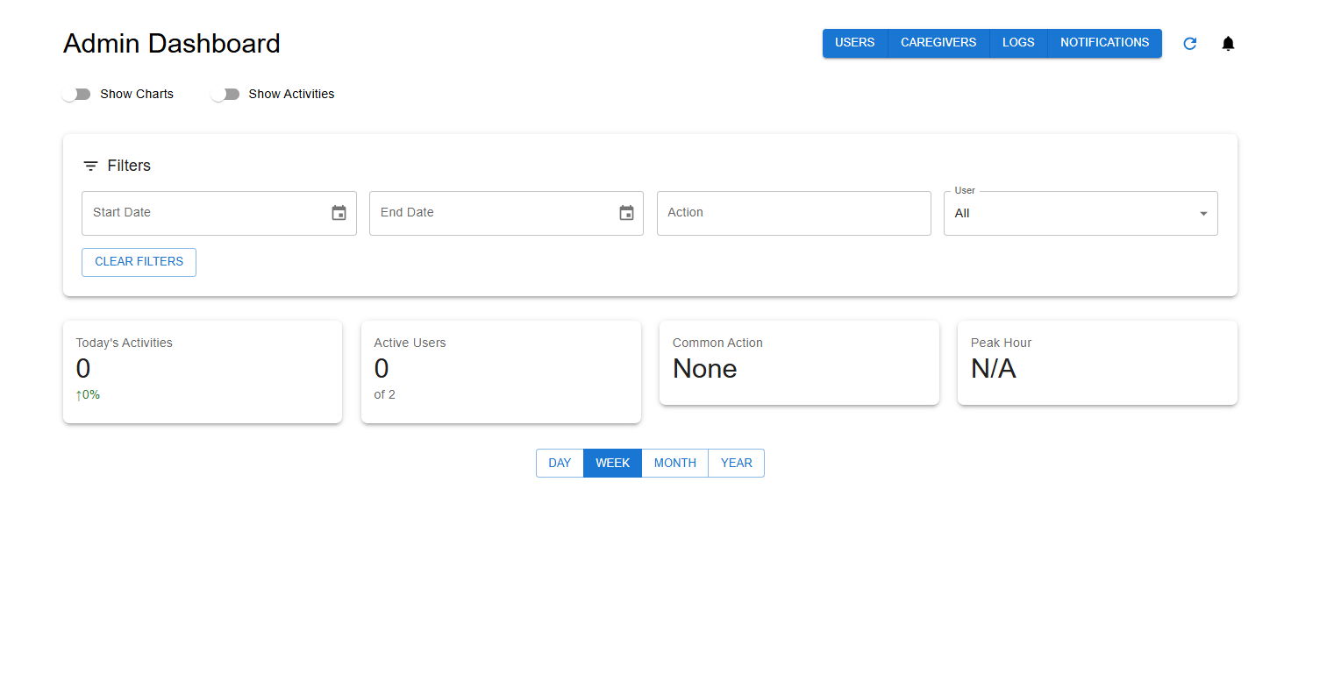The height and width of the screenshot is (673, 1334).
Task: Select the YEAR time range
Action: click(x=736, y=463)
